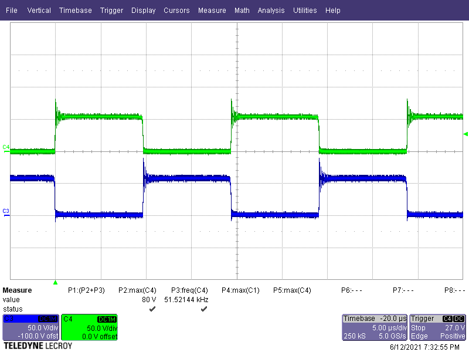Image resolution: width=469 pixels, height=352 pixels.
Task: Open the Trigger descriptor box
Action: (x=437, y=327)
